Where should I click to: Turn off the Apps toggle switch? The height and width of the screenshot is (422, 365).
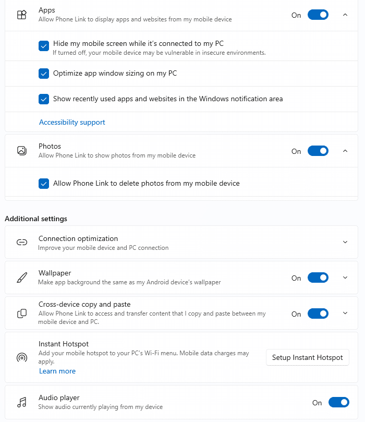[318, 15]
